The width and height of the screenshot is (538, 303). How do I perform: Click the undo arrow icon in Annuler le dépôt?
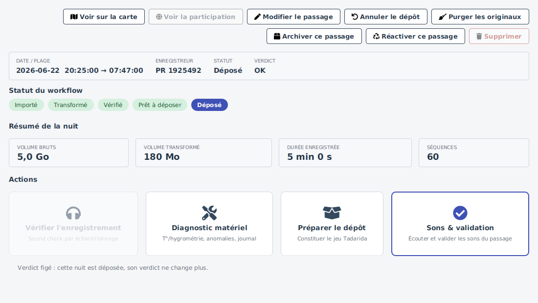pos(355,17)
